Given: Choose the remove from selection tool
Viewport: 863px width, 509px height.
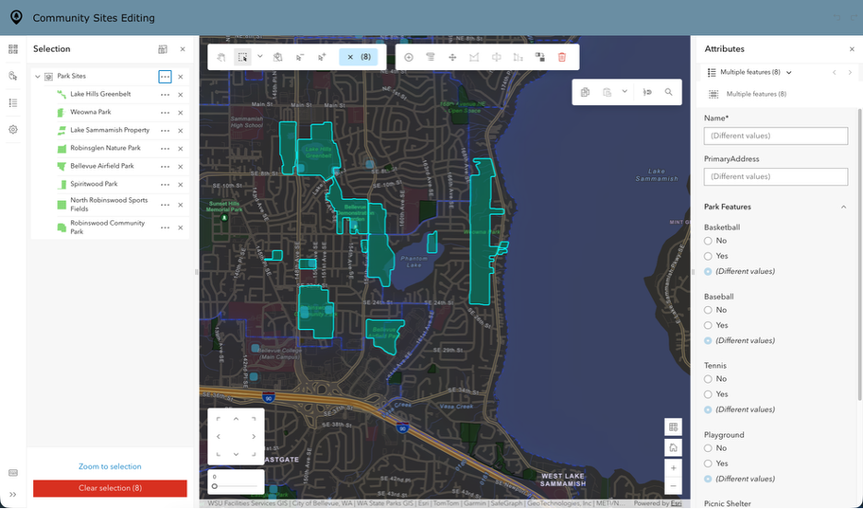Looking at the screenshot, I should 300,57.
